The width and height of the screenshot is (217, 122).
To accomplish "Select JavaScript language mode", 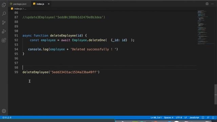I will (194, 118).
